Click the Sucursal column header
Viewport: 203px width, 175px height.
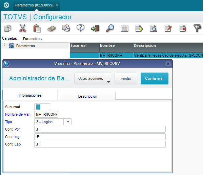[85, 47]
